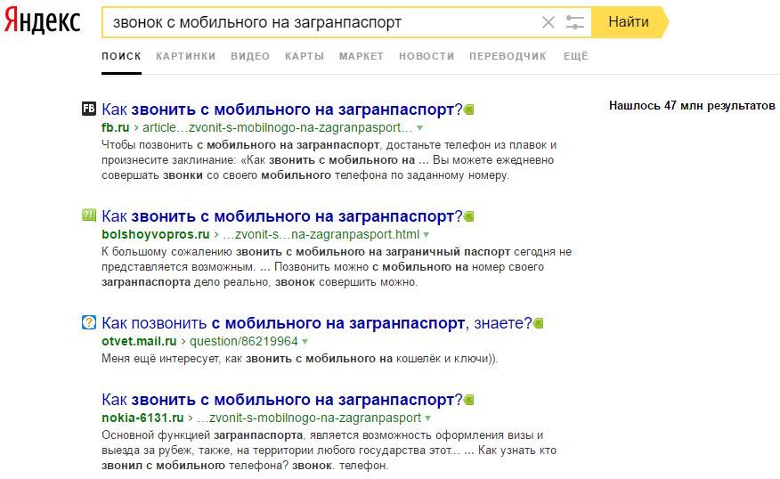Screen dimensions: 780x479
Task: Click the green favicon beside the bolshoyvopros.ru result
Action: (x=89, y=215)
